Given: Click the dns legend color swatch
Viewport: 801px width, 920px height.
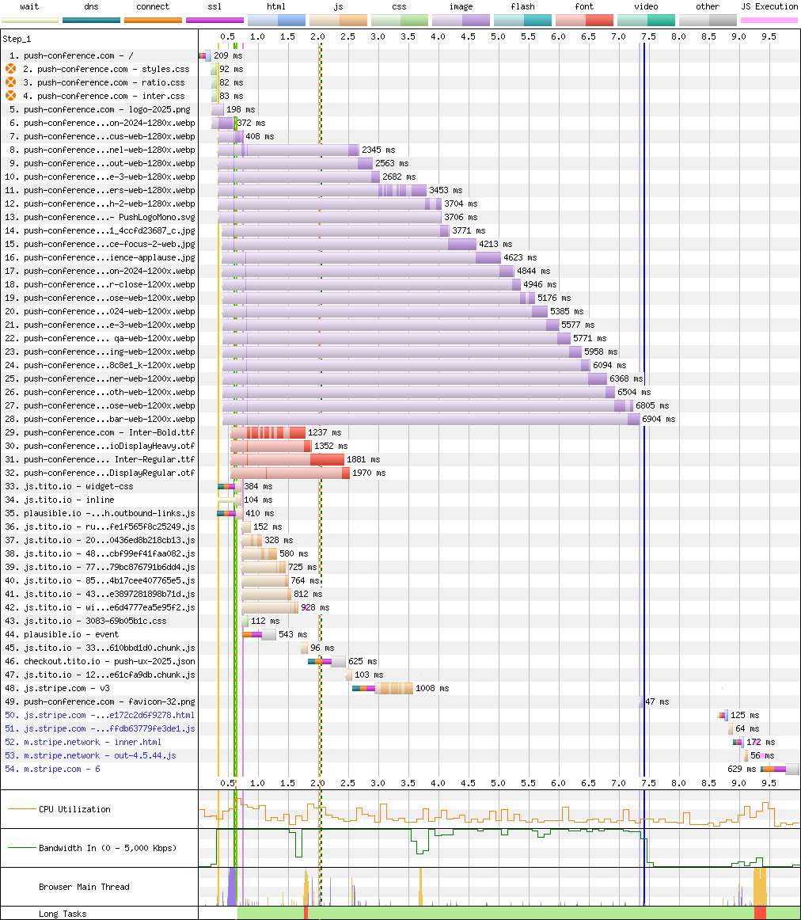Looking at the screenshot, I should click(x=92, y=21).
